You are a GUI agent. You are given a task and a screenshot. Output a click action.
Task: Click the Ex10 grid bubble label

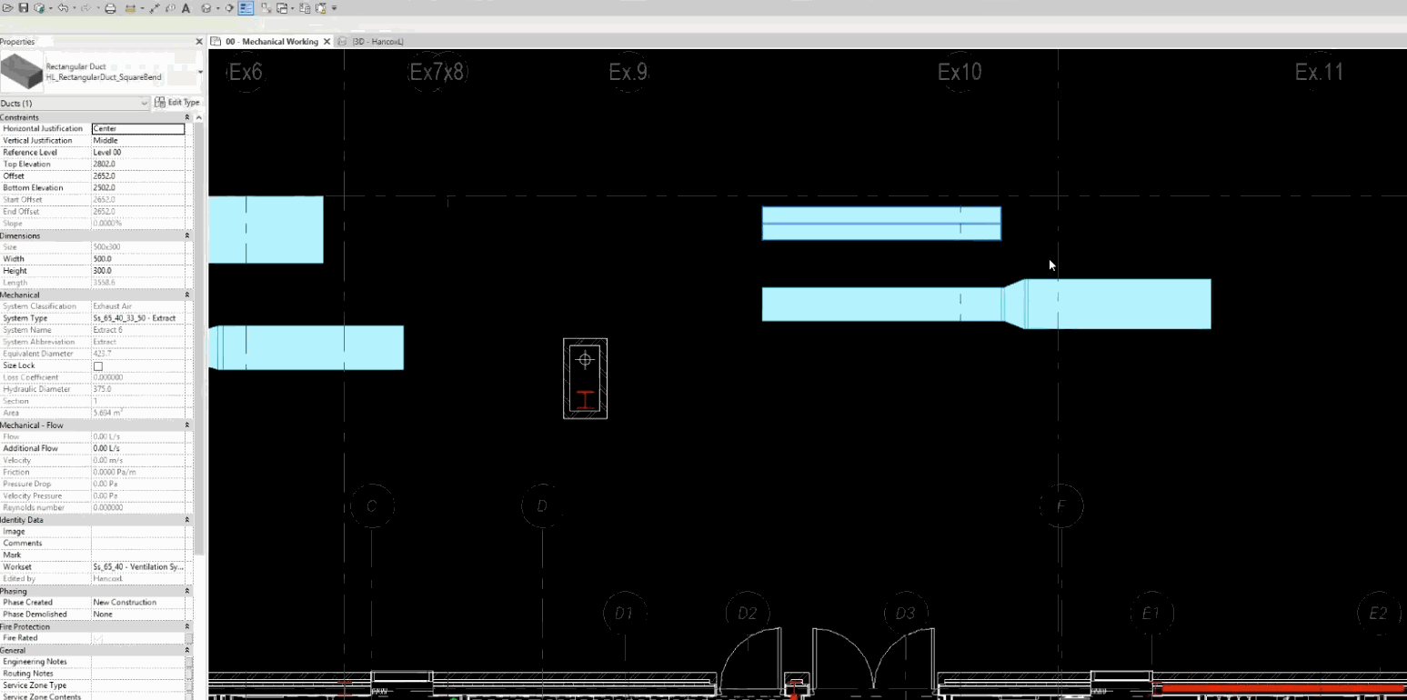960,72
